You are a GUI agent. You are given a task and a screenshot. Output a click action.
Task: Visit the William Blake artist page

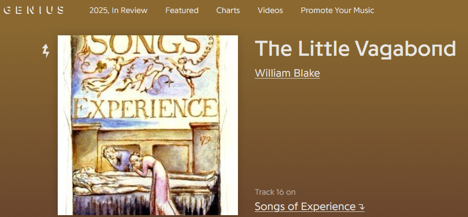tap(287, 73)
